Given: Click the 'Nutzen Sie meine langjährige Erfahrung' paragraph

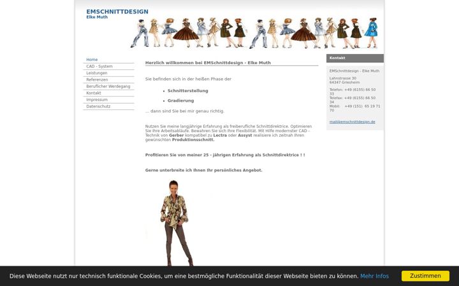Looking at the screenshot, I should [229, 133].
